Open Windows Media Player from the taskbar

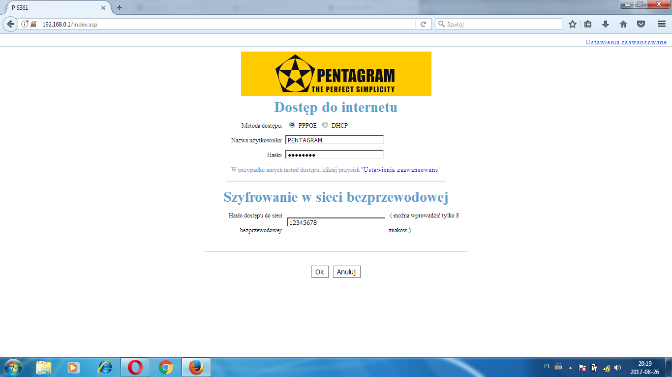pos(73,367)
